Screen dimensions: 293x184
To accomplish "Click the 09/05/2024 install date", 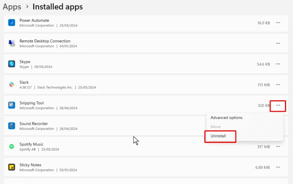I will pos(43,67).
